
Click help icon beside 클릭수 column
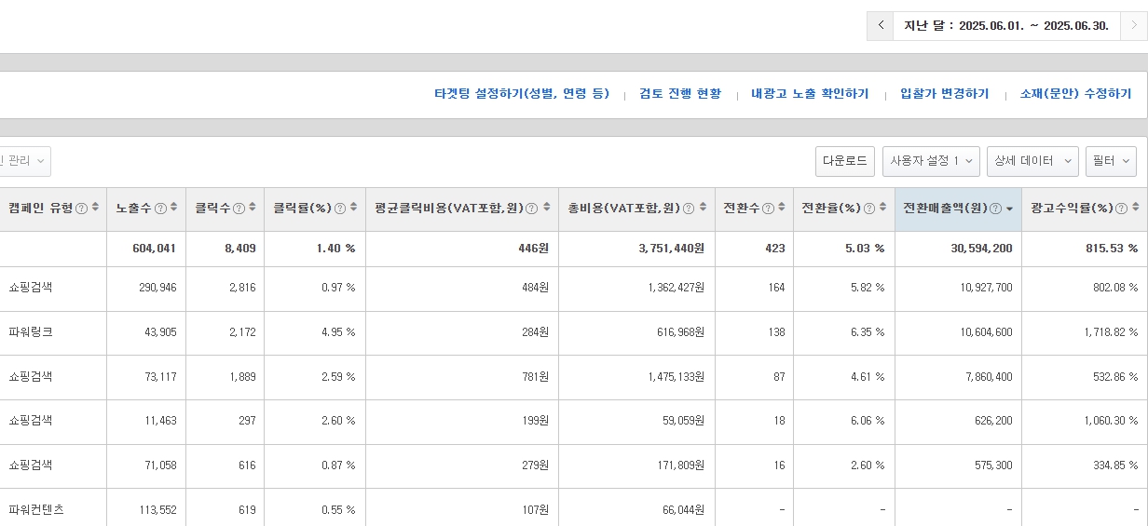239,209
